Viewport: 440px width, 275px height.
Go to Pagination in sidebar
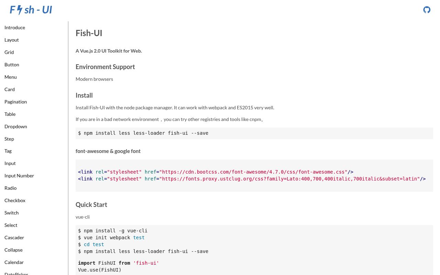tap(16, 102)
